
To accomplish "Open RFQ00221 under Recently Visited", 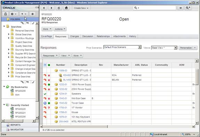I will 21,113.
